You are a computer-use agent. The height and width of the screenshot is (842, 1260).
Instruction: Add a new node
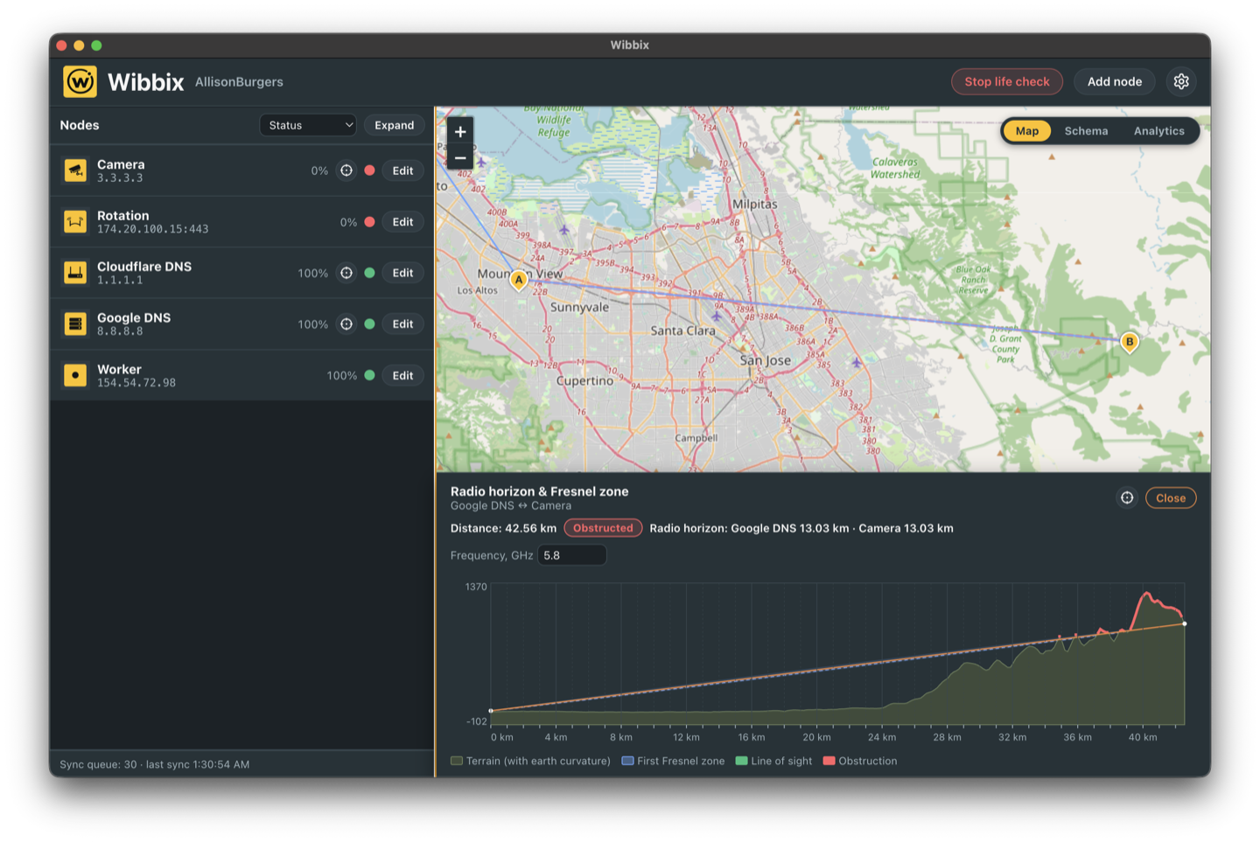1115,81
